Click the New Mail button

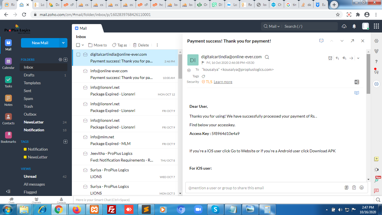[x=40, y=43]
